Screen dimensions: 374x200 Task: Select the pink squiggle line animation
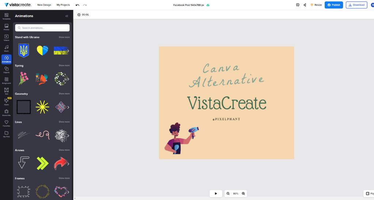[x=42, y=135]
